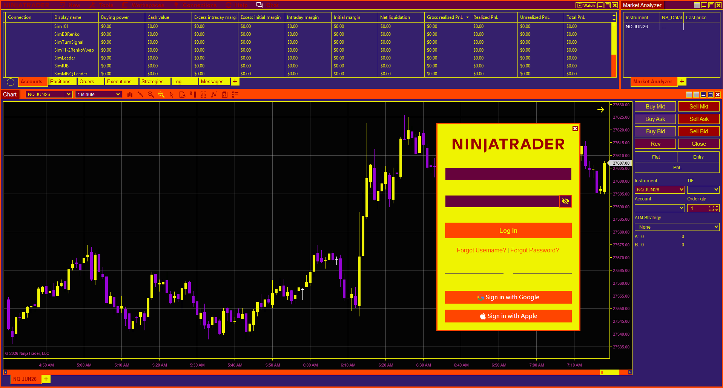This screenshot has height=388, width=723.
Task: Click the Market Analyzer link square icon
Action: point(697,5)
